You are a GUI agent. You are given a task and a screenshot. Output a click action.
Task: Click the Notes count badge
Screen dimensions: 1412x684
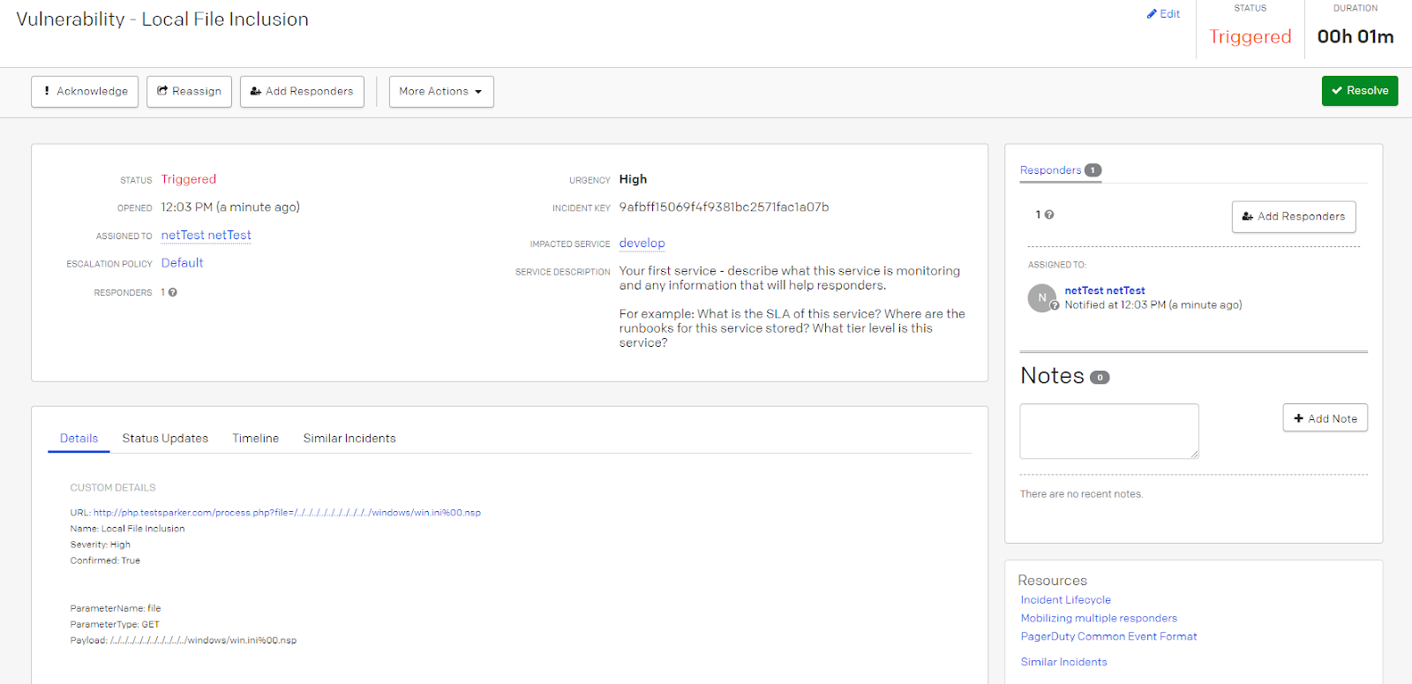(x=1100, y=378)
